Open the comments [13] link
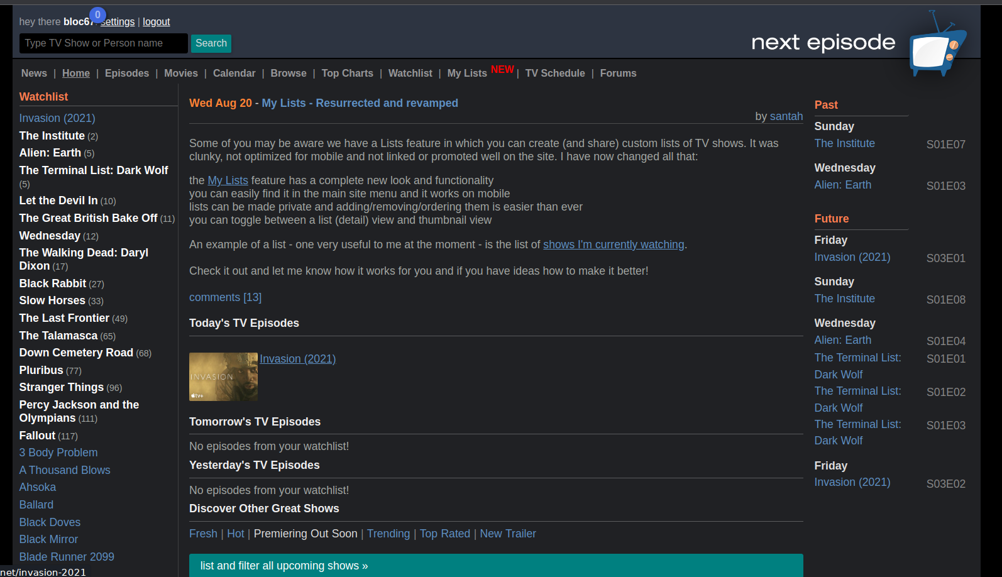Screen dimensions: 1002x577 [225, 297]
